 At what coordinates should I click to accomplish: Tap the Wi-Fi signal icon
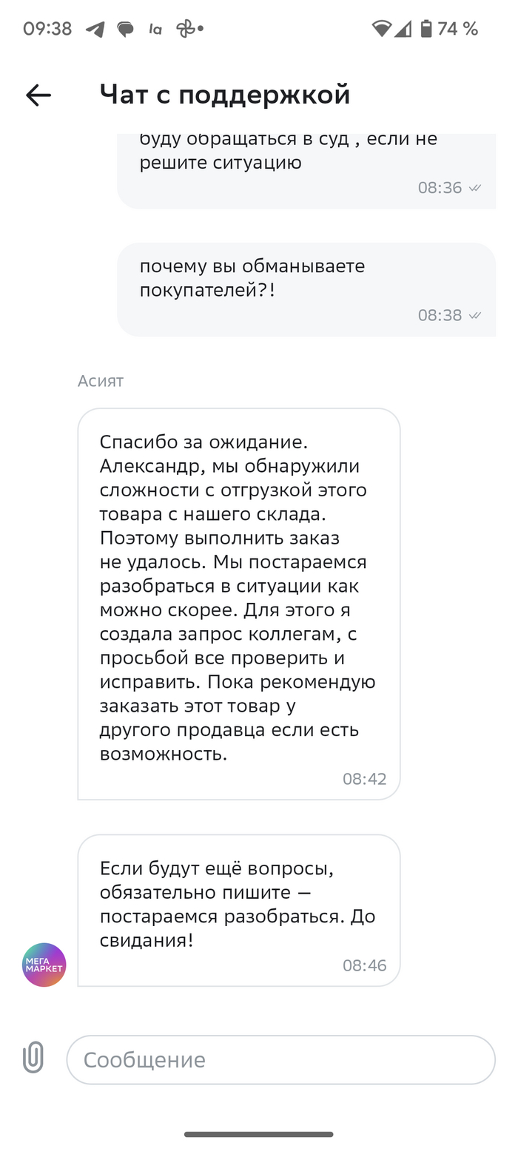coord(381,29)
